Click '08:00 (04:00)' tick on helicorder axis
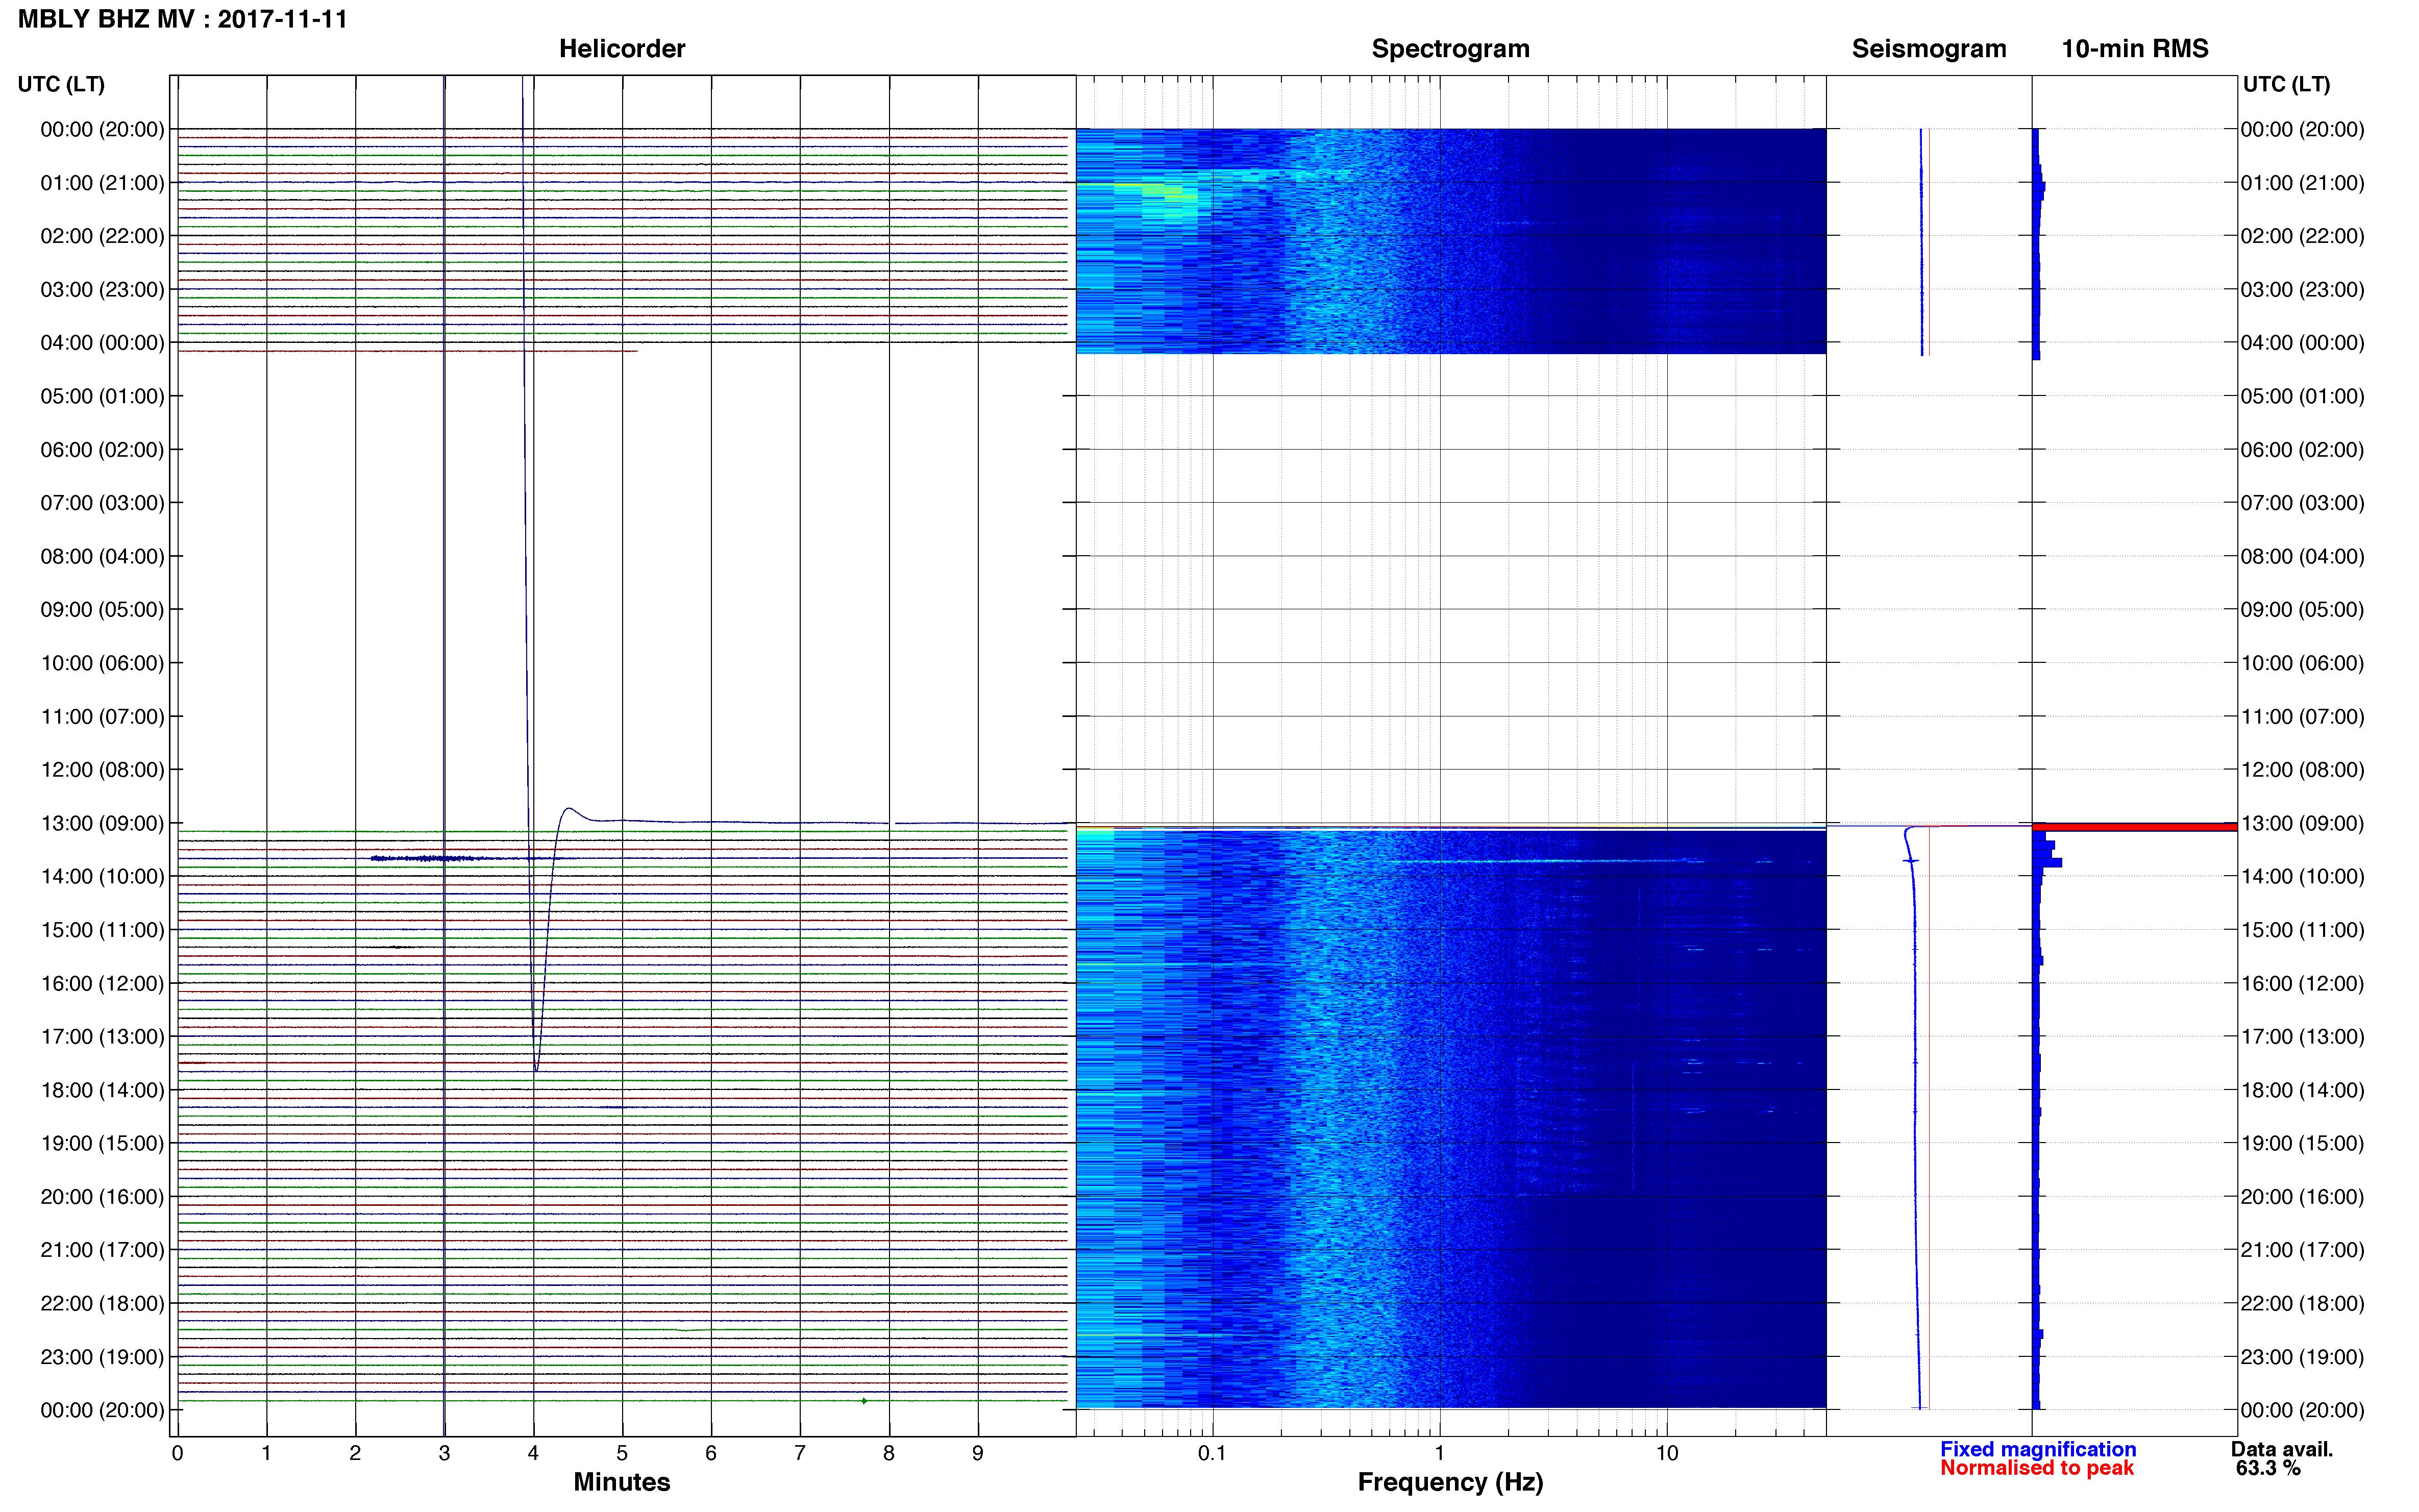 click(102, 556)
